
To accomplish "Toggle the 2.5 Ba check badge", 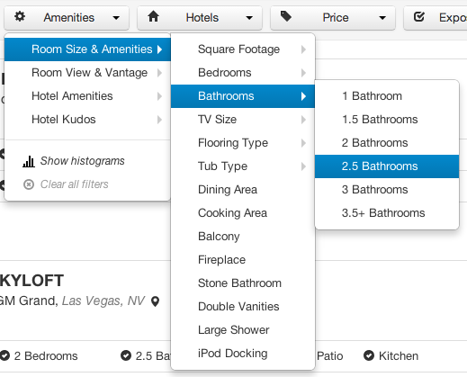I will point(126,355).
